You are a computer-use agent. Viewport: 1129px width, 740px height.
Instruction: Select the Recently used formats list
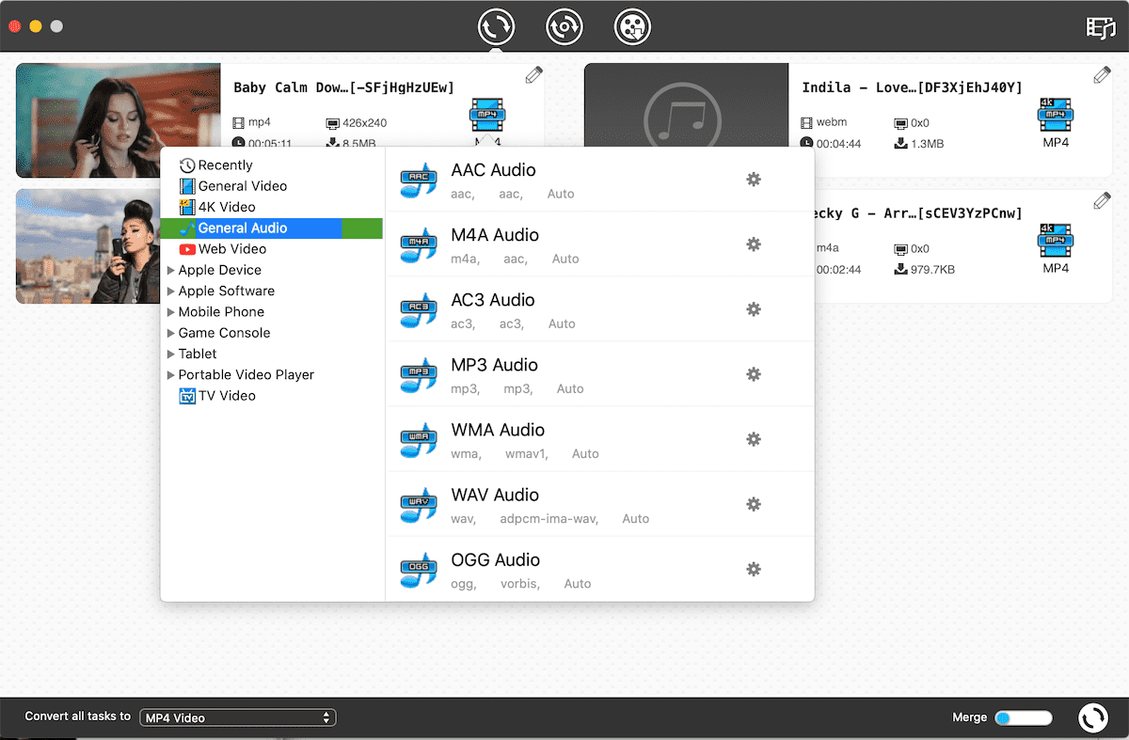coord(225,165)
